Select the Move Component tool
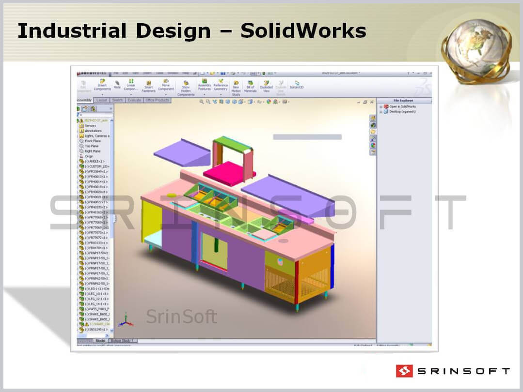 pyautogui.click(x=166, y=85)
